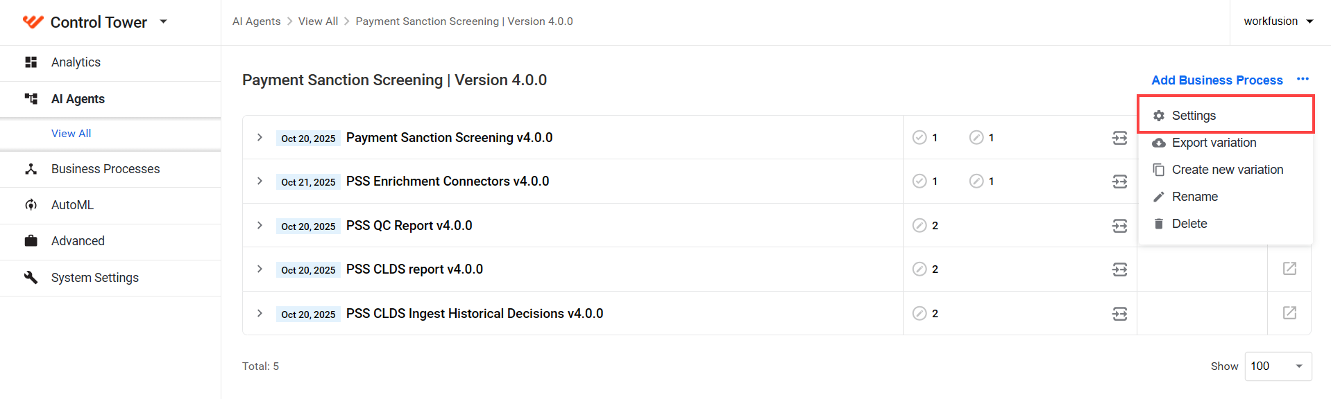
Task: Click the flow icon for CLDS Ingest Historical Decisions
Action: click(1119, 314)
